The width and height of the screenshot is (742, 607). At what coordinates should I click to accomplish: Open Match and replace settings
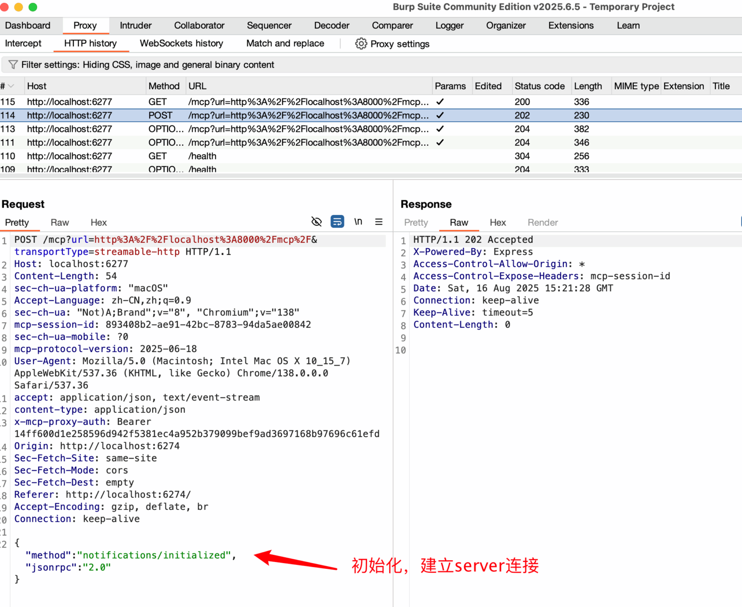click(285, 43)
